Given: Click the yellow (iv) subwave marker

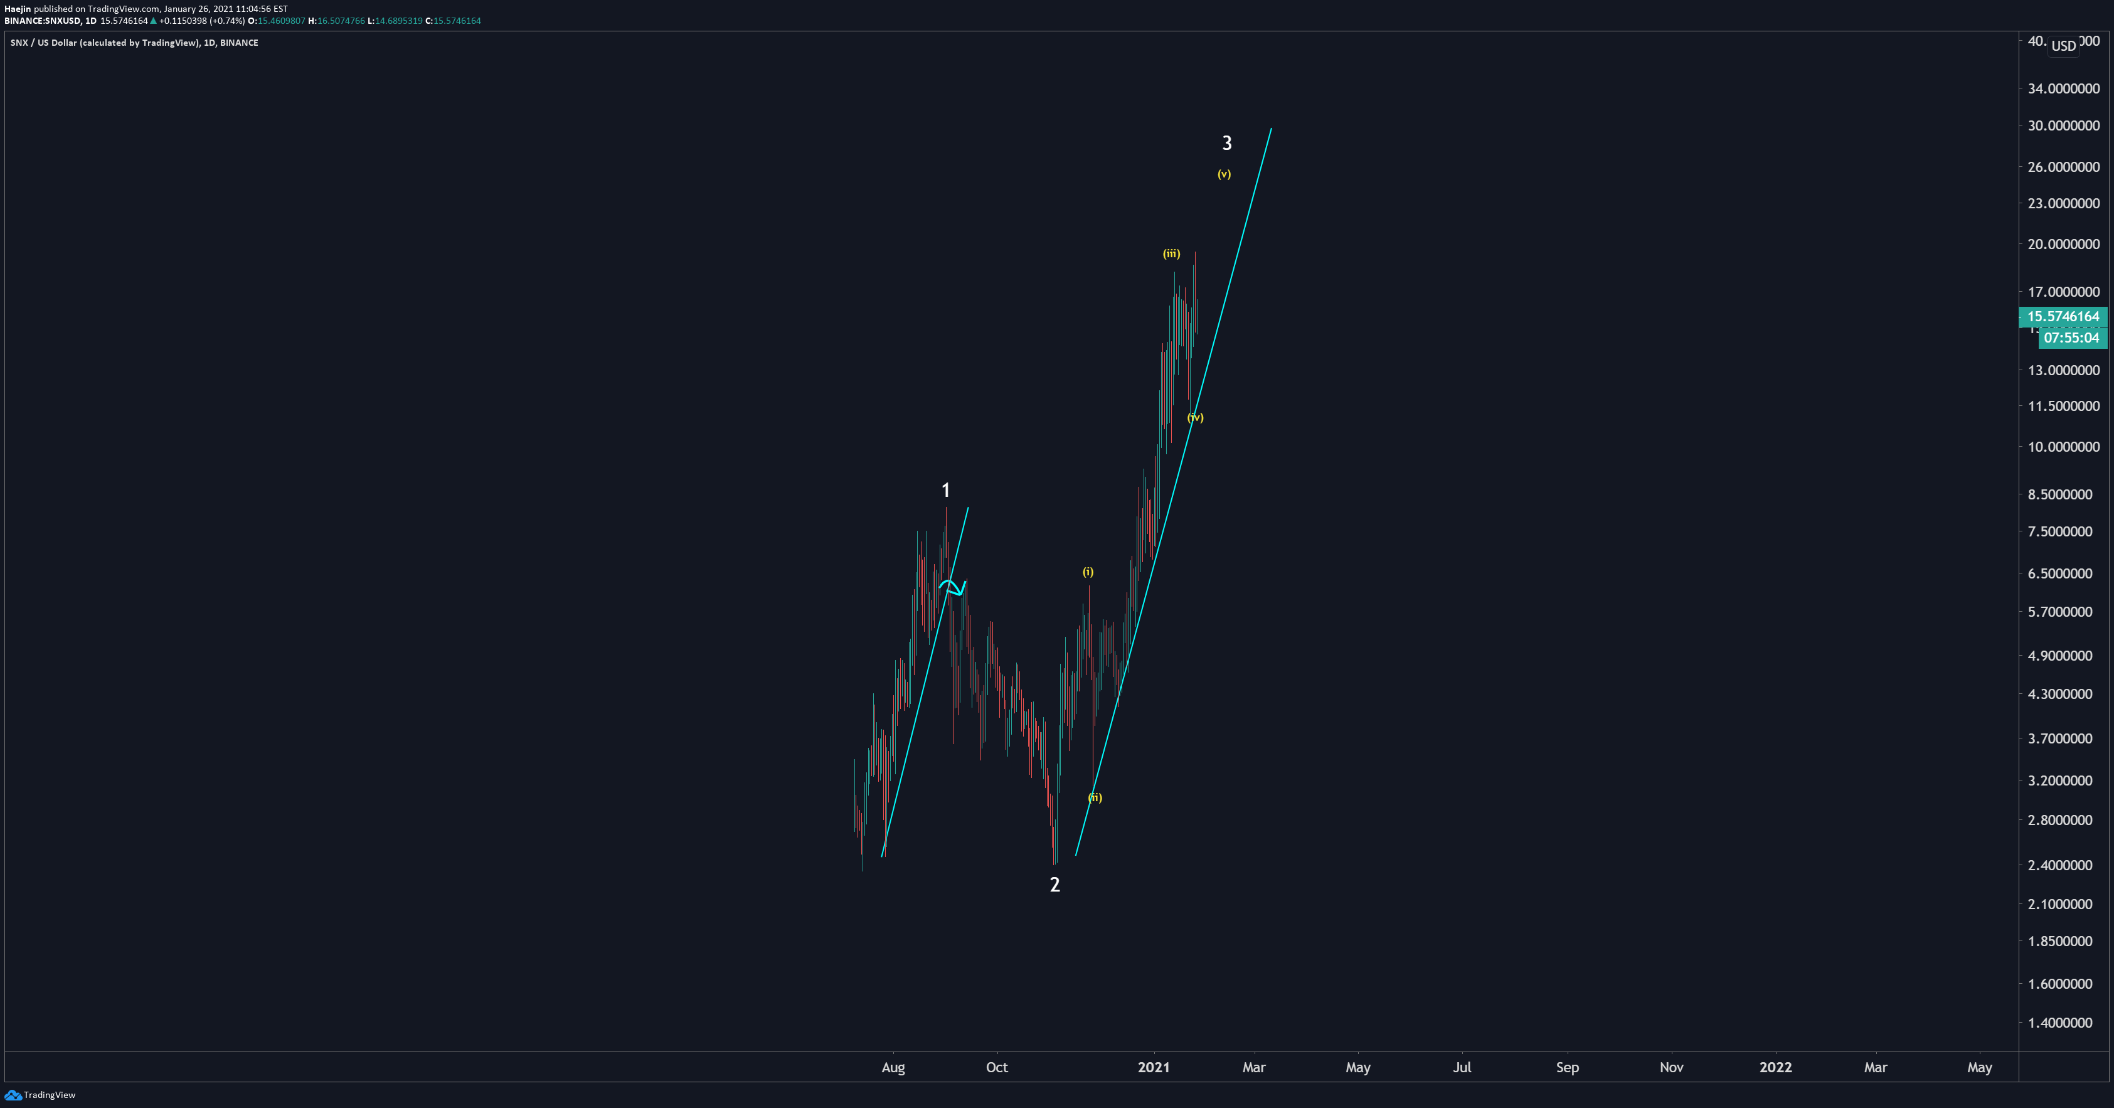Looking at the screenshot, I should [x=1195, y=418].
